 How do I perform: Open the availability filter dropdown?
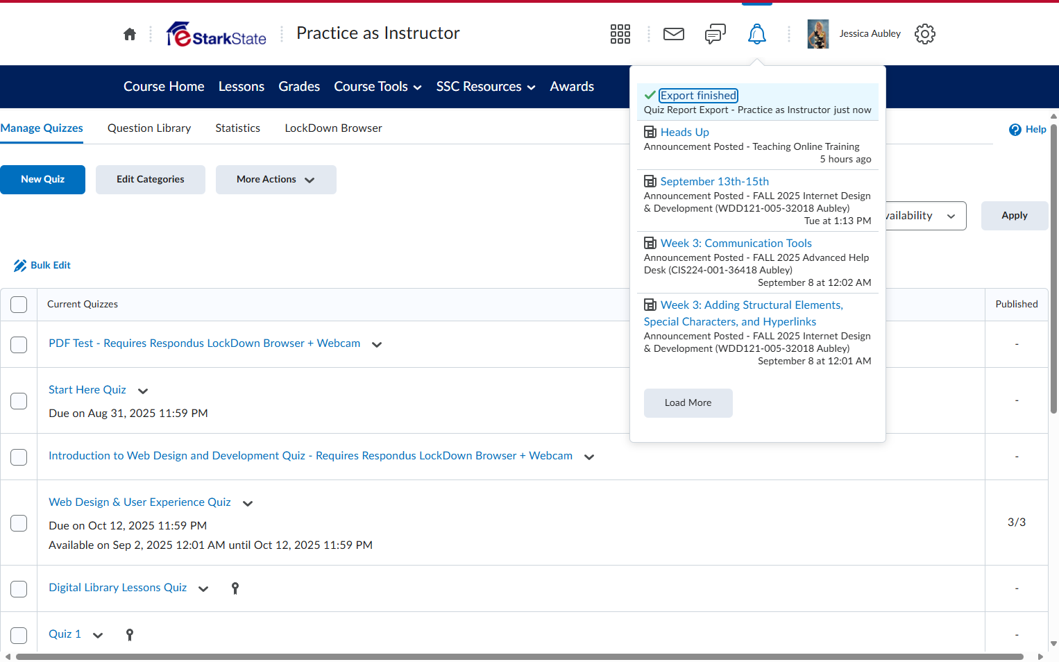coord(926,216)
